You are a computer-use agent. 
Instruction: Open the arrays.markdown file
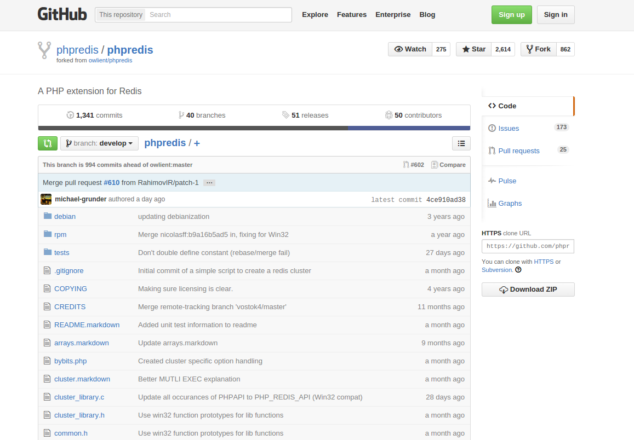click(82, 343)
